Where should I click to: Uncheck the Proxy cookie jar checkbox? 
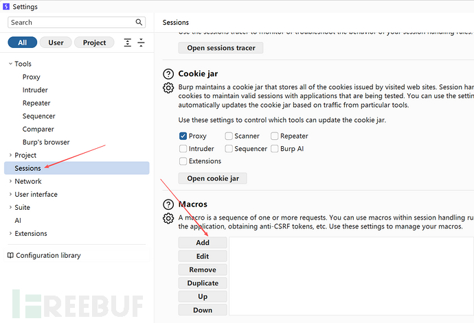(x=183, y=136)
